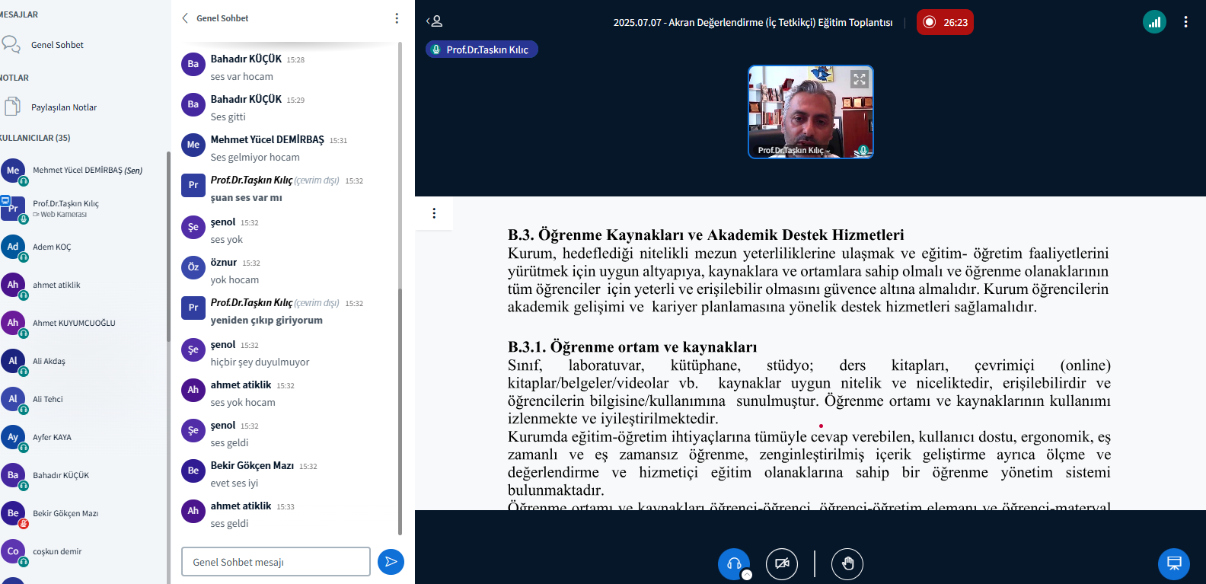The height and width of the screenshot is (584, 1206).
Task: Click chat message 'Ses gitti'
Action: 228,117
